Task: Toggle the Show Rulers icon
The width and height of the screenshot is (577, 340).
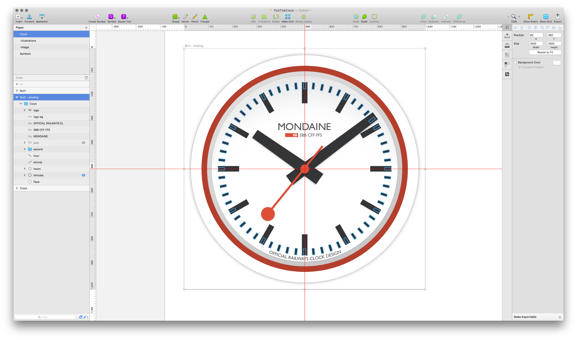Action: 530,17
